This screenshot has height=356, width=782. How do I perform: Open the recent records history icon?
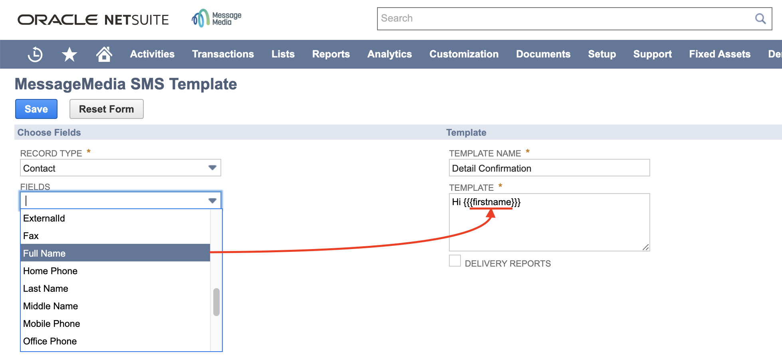(35, 54)
